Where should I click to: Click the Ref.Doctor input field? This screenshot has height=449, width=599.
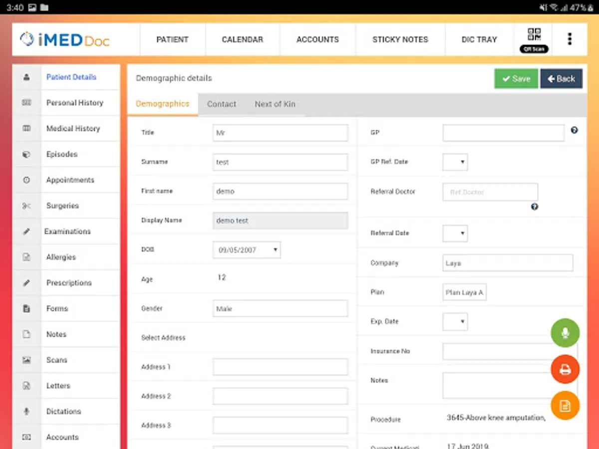pos(490,192)
